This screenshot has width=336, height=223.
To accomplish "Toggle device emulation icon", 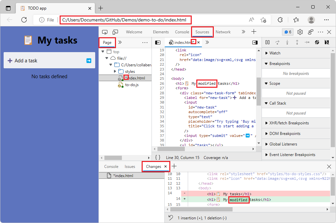I will point(115,32).
